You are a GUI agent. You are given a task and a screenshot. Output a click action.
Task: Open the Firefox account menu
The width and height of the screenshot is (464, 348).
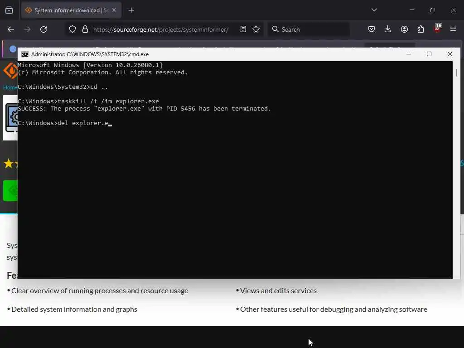pos(404,29)
